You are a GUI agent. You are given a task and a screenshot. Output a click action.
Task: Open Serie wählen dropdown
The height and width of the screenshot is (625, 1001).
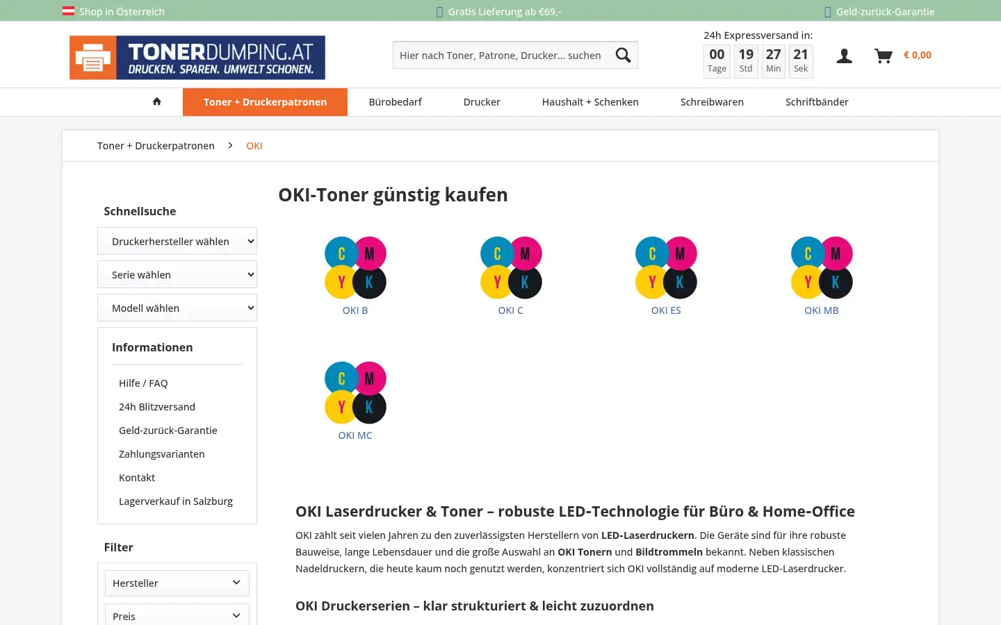point(177,274)
